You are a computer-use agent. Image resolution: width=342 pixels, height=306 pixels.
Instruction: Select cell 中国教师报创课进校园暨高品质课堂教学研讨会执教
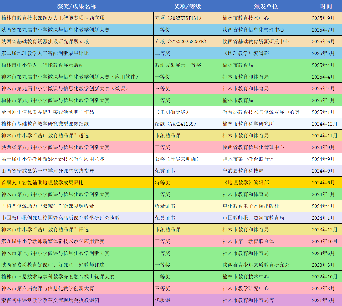[77, 218]
